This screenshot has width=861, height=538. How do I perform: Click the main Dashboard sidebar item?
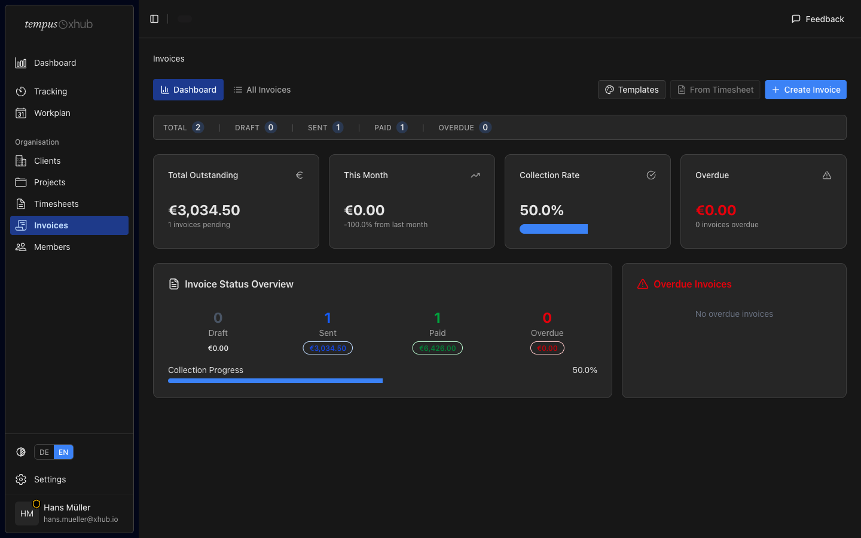55,63
